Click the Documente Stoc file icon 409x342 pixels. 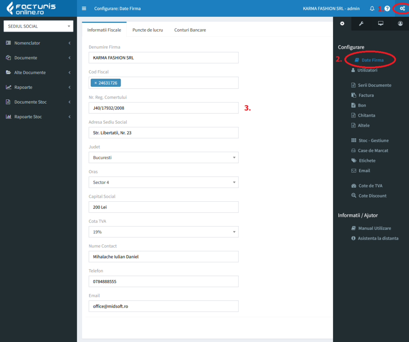[8, 102]
